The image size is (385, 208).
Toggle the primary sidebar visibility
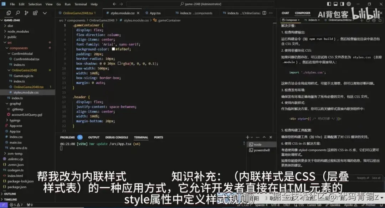pos(329,4)
